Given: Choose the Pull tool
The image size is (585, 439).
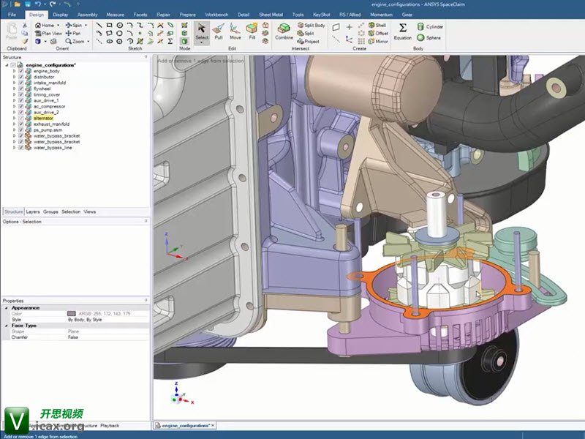Looking at the screenshot, I should coord(219,31).
